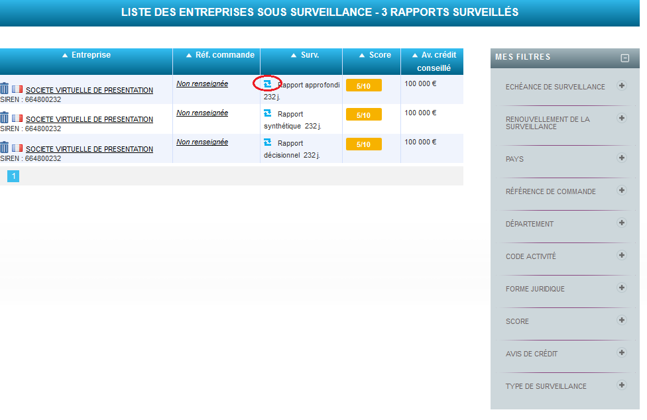Click the refresh icon beside Rapport synthétique
The image size is (647, 420).
pyautogui.click(x=268, y=113)
